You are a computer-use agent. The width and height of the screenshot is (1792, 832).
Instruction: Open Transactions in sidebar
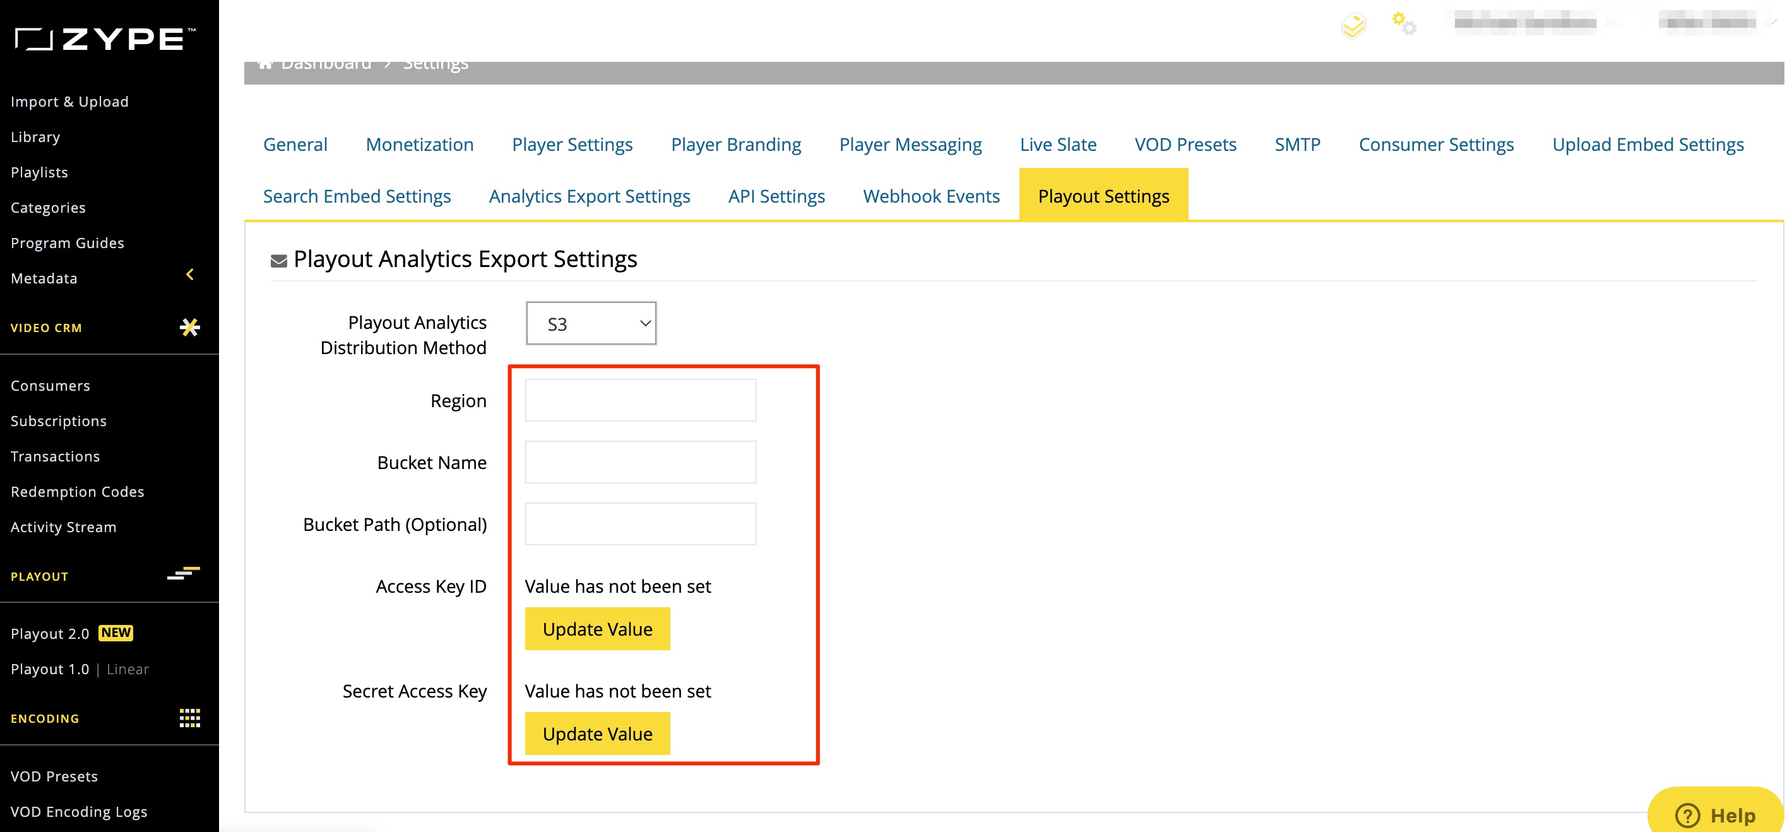pyautogui.click(x=55, y=456)
